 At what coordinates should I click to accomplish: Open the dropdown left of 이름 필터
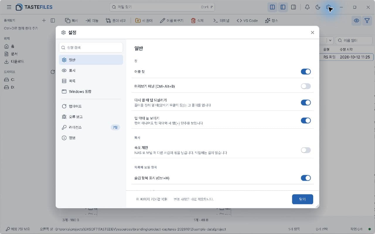coord(330,40)
